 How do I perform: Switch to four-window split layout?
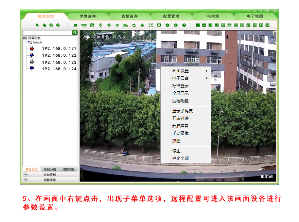click(x=204, y=25)
